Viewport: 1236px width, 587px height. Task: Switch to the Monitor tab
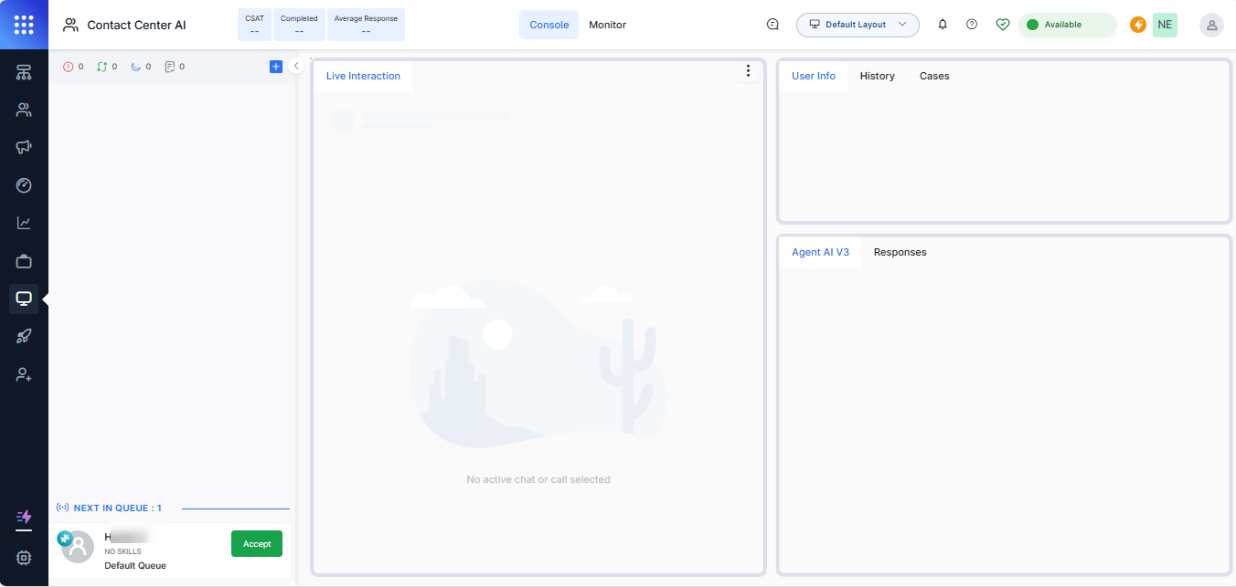(x=607, y=25)
